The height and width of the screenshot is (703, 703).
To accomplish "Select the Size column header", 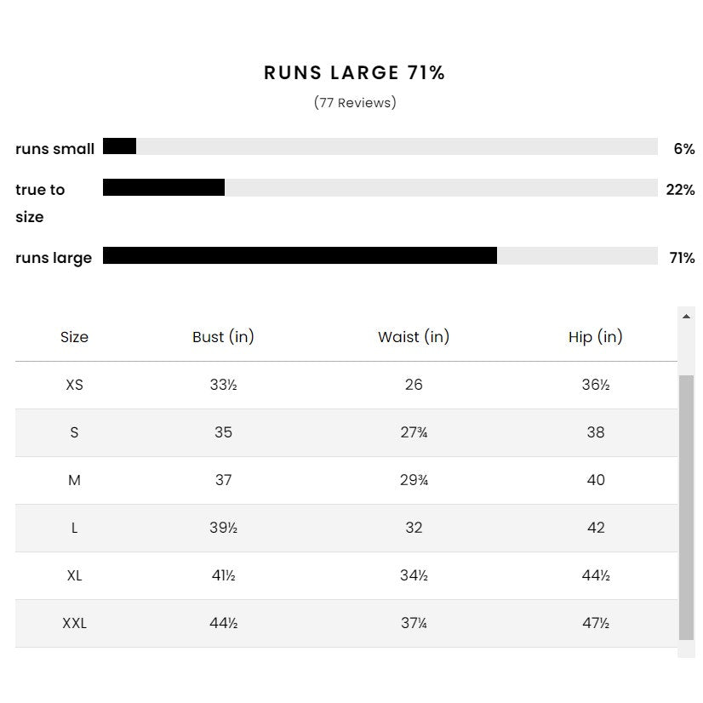I will (x=74, y=337).
